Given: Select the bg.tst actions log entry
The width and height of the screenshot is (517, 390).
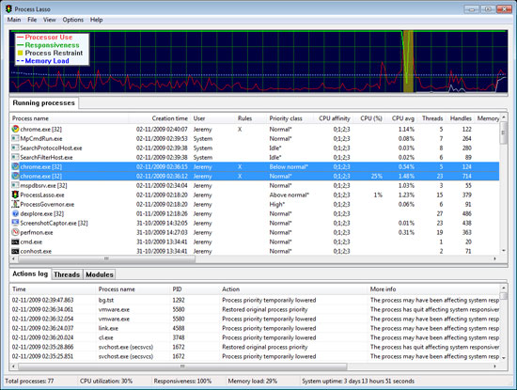Looking at the screenshot, I should pyautogui.click(x=255, y=300).
